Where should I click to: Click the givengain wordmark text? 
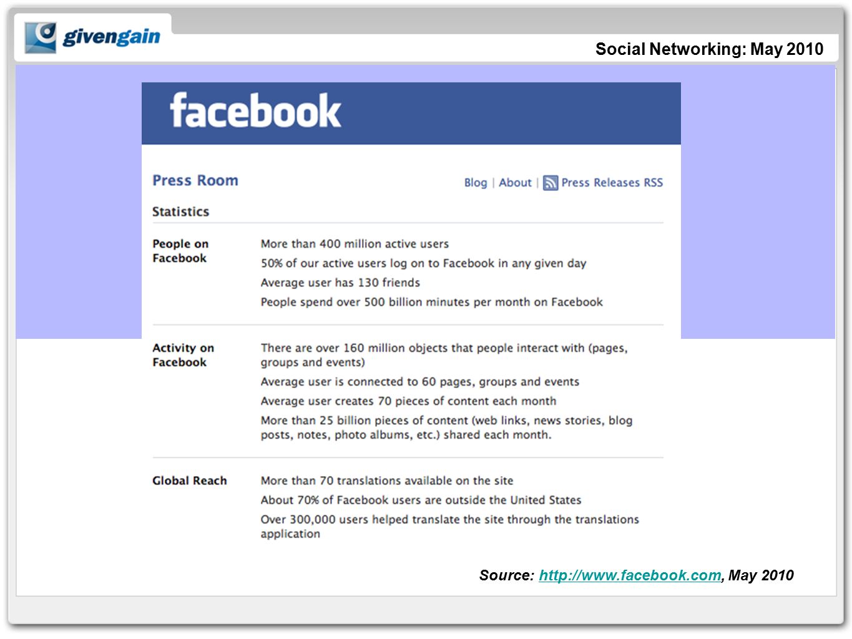click(x=111, y=37)
